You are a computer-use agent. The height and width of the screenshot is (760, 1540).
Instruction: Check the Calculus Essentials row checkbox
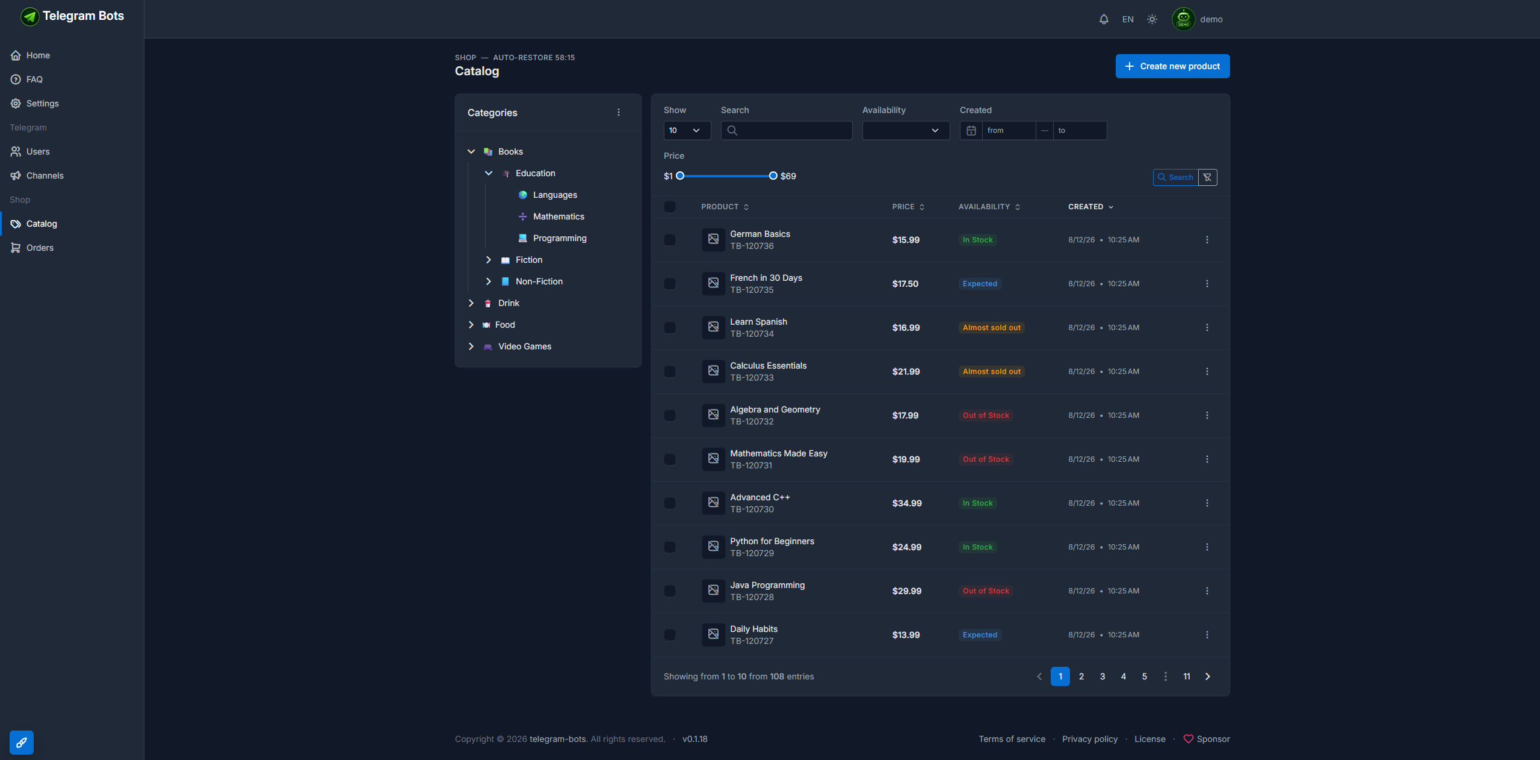click(x=670, y=372)
